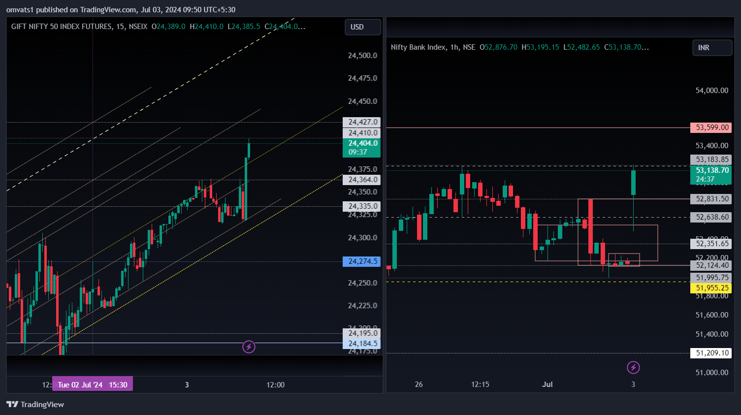Click the 24,335.0 price level label
This screenshot has width=741, height=415.
point(361,206)
